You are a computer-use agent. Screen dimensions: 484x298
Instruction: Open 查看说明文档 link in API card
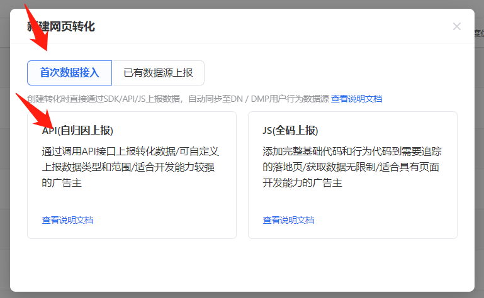(x=67, y=220)
